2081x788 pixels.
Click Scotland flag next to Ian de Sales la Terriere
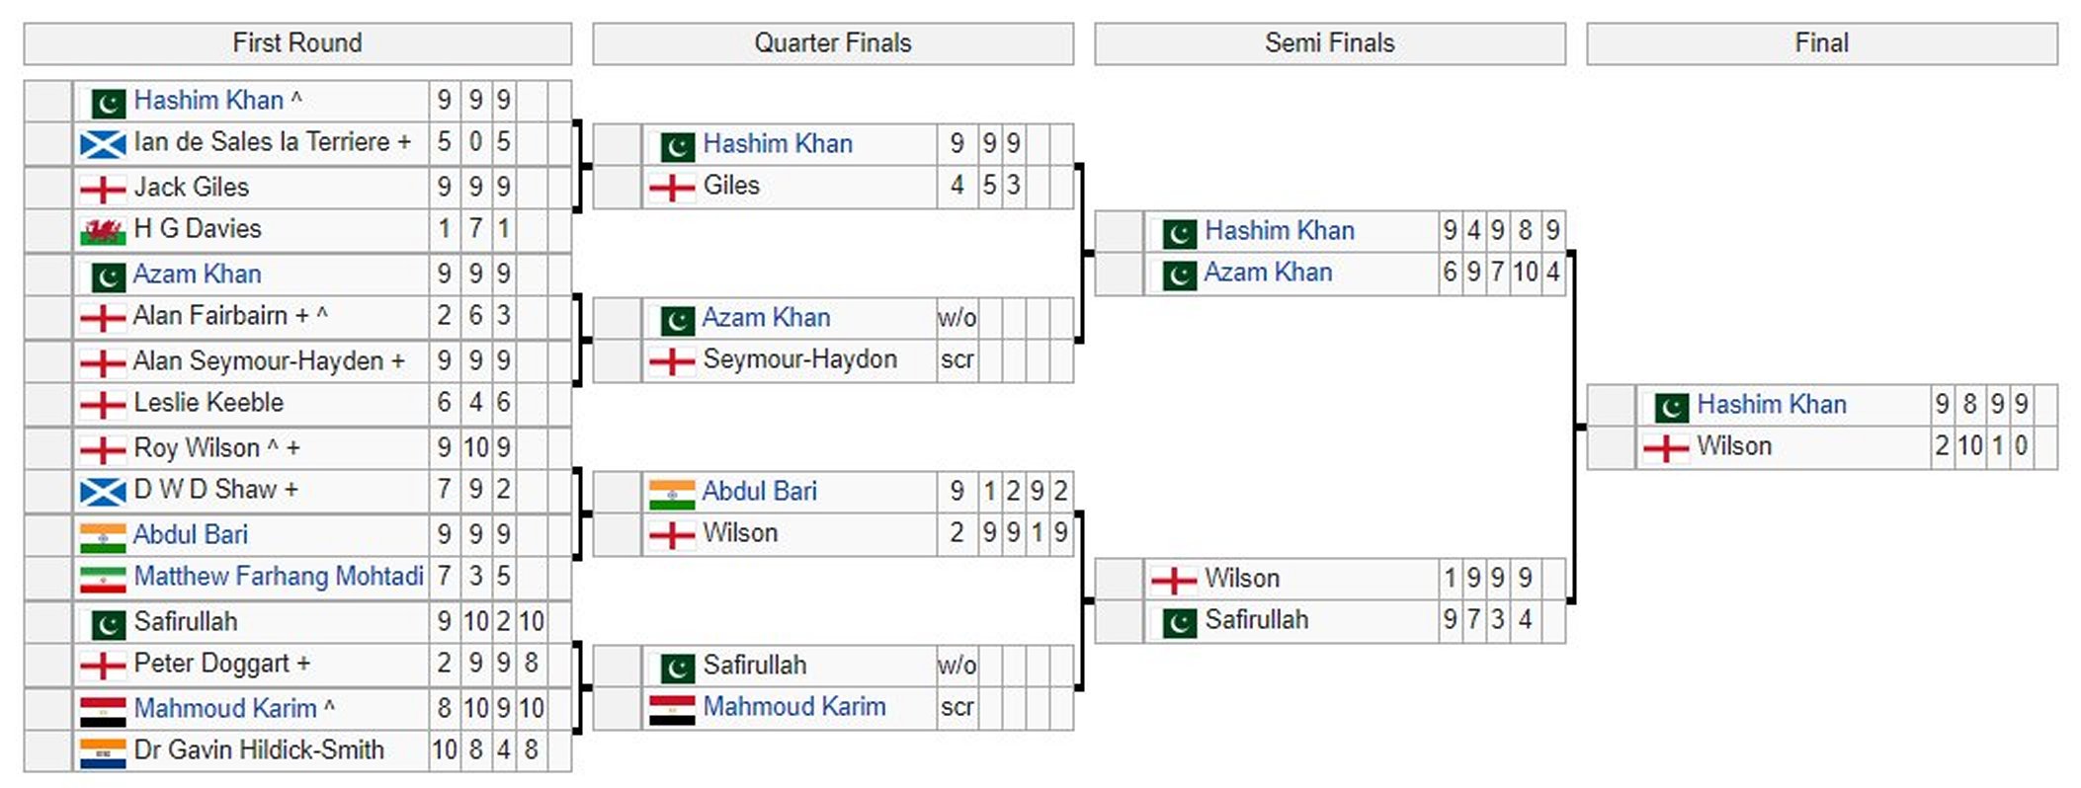click(103, 144)
